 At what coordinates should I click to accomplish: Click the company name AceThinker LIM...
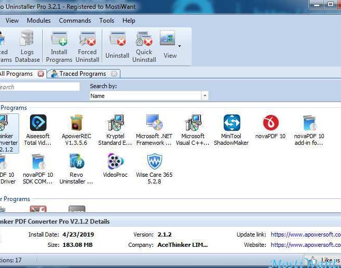182,245
